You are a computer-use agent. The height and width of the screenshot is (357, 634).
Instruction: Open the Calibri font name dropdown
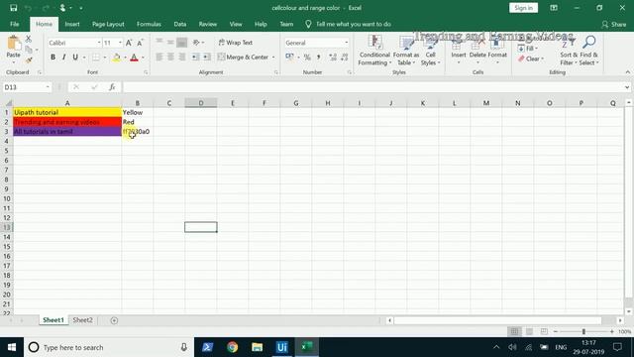[x=99, y=43]
